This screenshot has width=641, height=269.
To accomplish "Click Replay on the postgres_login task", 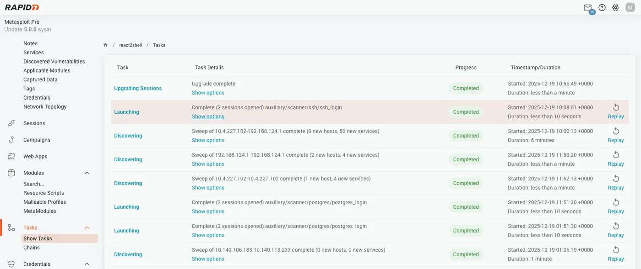I will 616,211.
